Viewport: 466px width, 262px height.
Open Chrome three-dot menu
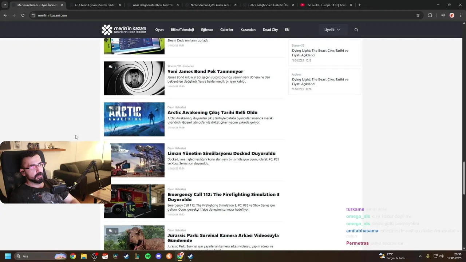pyautogui.click(x=460, y=15)
